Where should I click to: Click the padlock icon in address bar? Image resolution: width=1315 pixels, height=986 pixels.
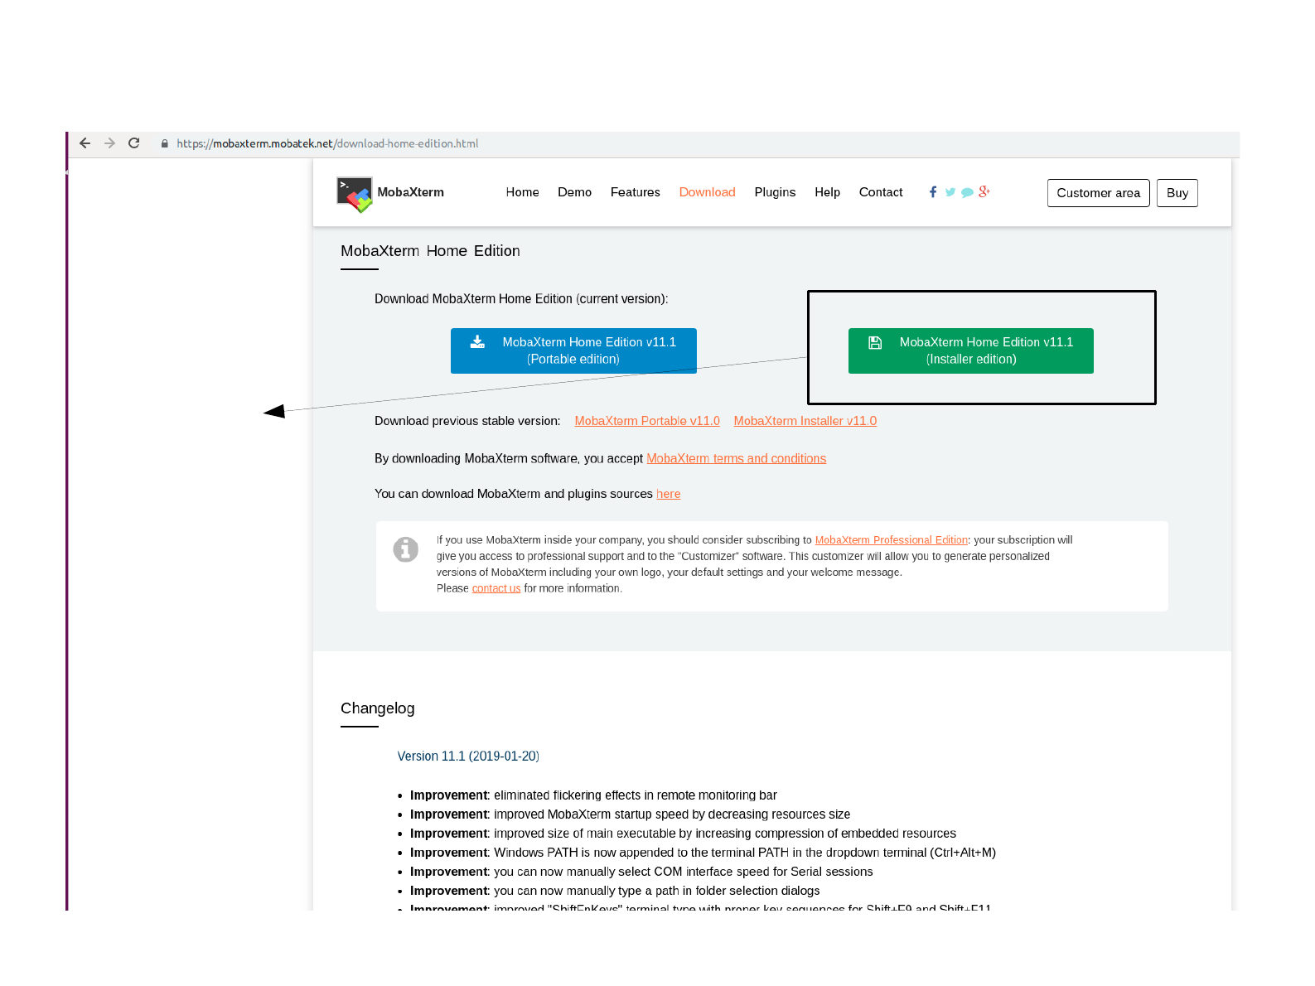click(165, 143)
